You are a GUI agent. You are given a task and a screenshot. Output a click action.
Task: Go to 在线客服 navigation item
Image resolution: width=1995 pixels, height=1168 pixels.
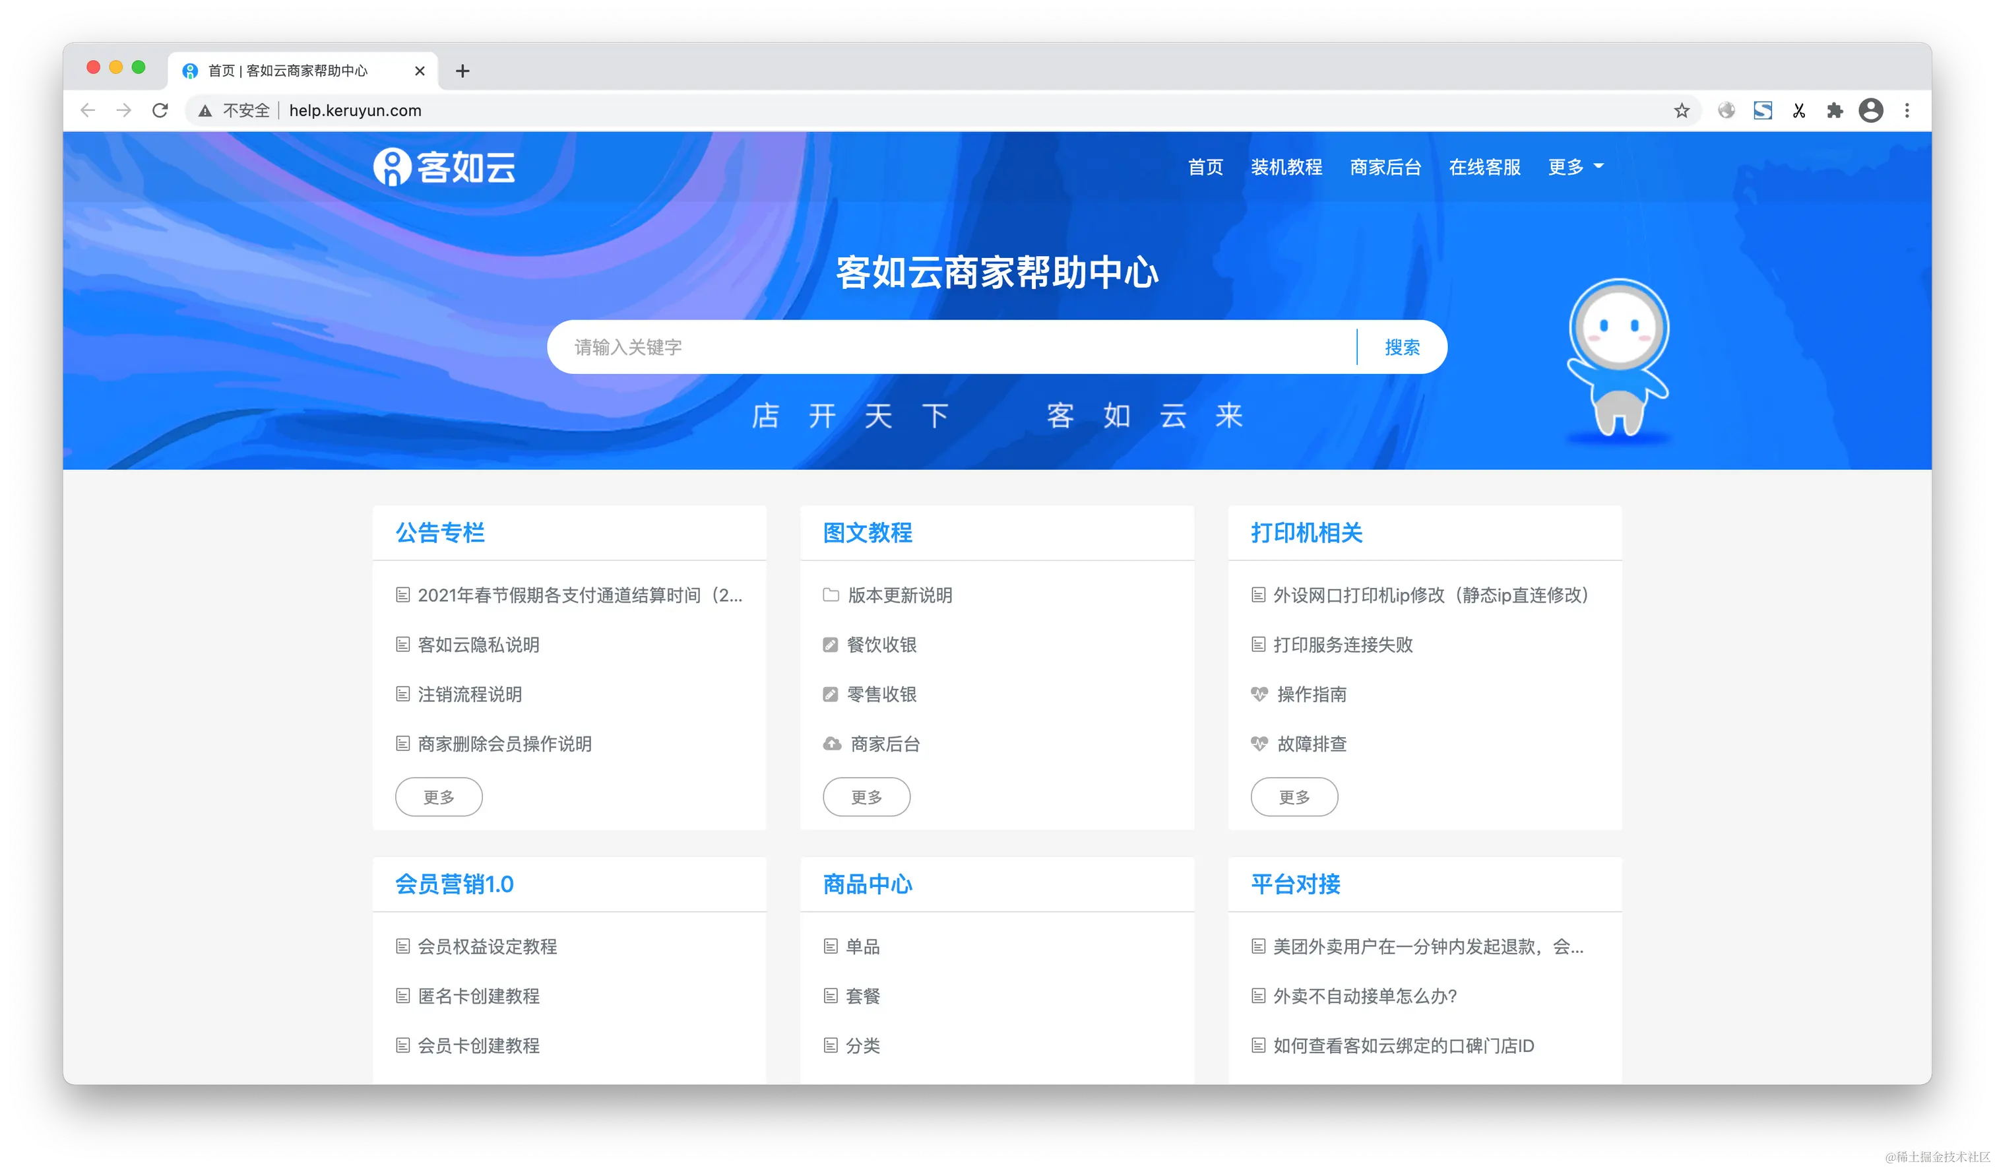(1484, 167)
